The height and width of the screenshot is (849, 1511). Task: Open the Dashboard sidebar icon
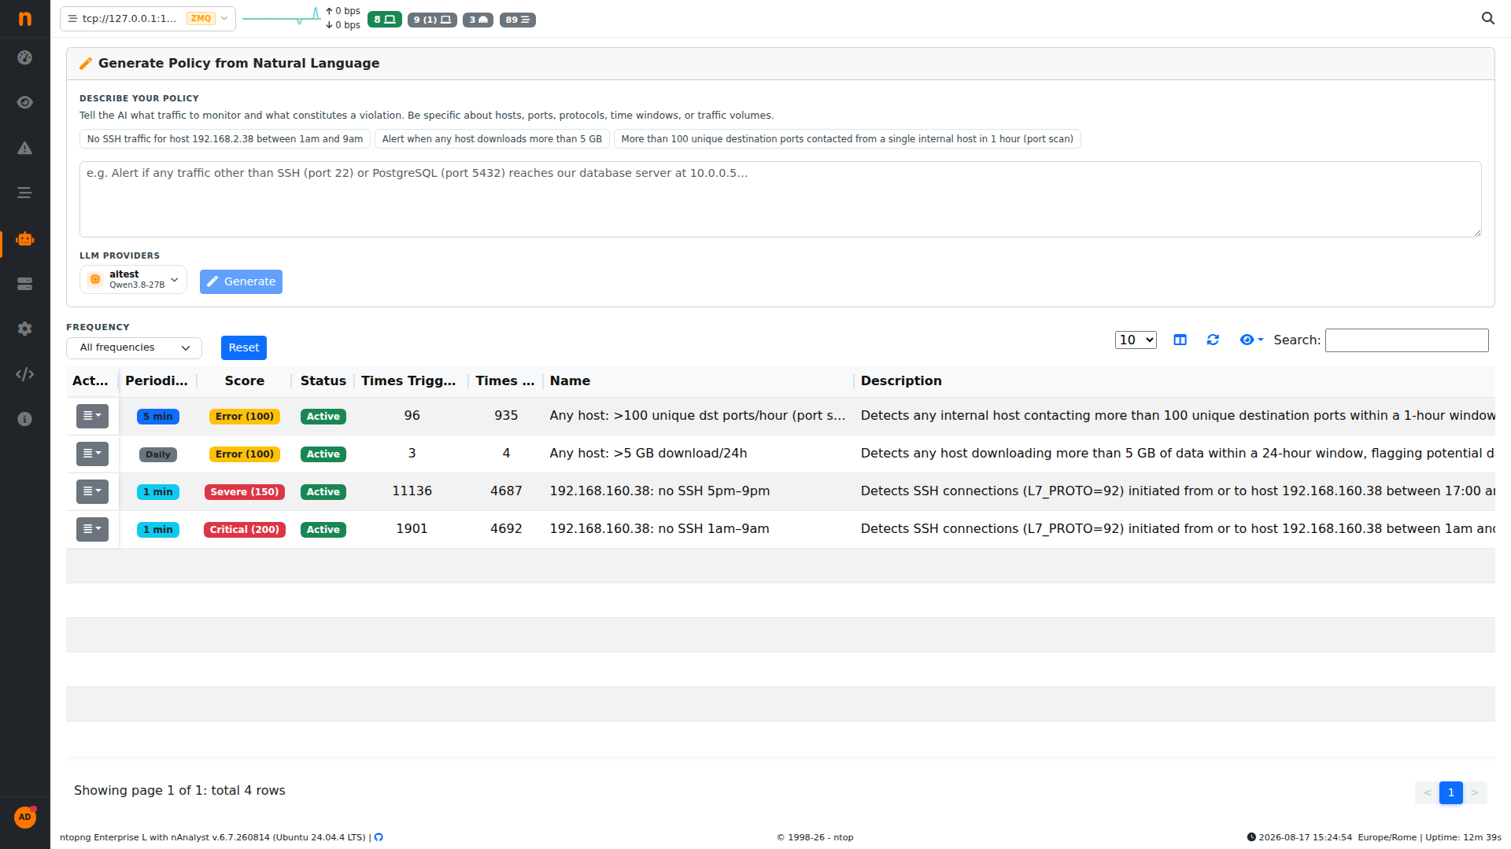(x=25, y=57)
